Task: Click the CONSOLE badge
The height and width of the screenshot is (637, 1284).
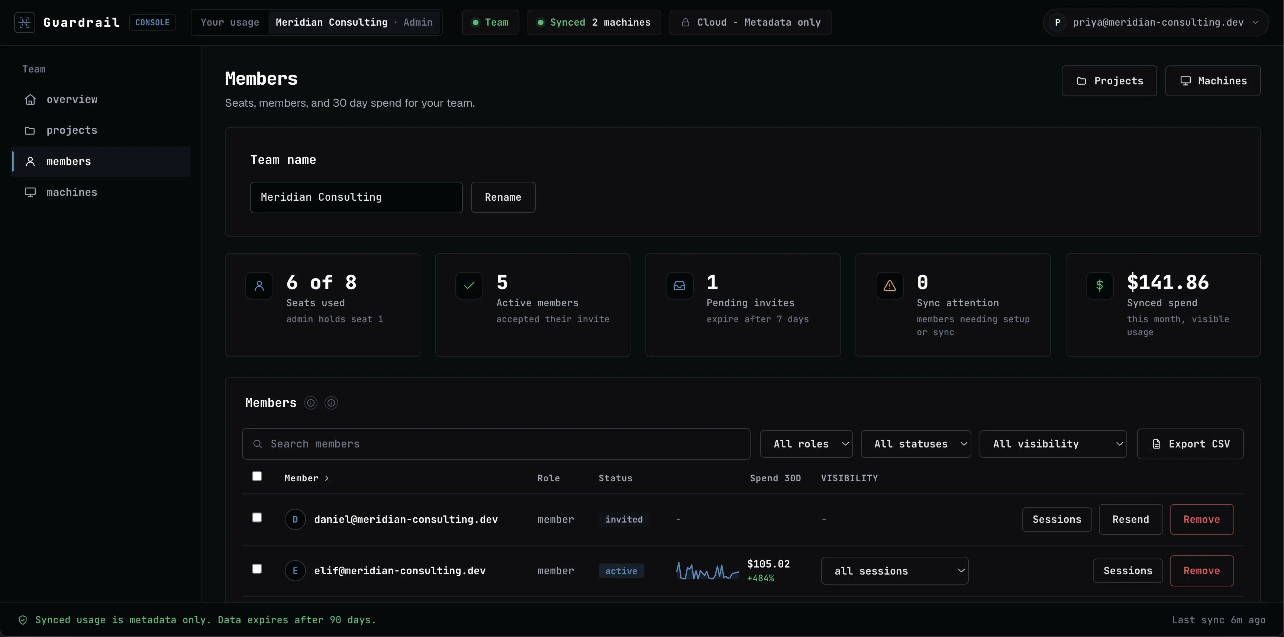Action: 152,22
